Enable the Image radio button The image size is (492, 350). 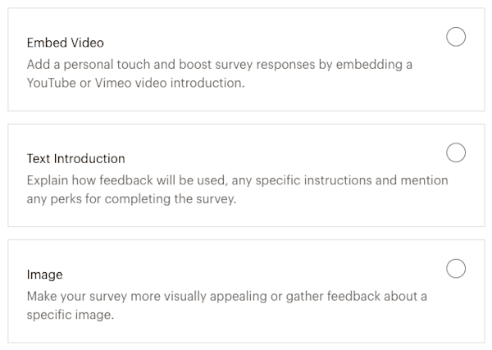tap(456, 268)
